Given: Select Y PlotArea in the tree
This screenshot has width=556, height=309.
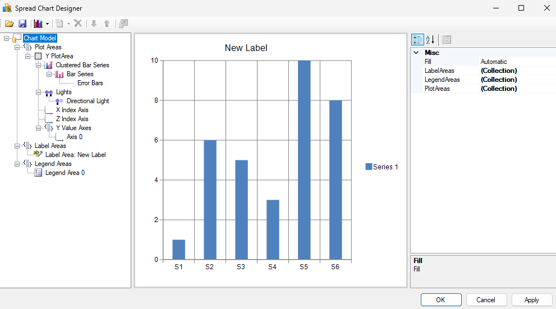Looking at the screenshot, I should click(59, 56).
